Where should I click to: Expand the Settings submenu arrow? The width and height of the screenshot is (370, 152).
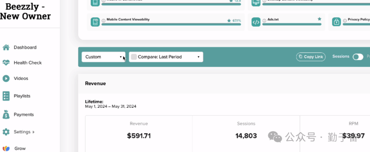(34, 132)
